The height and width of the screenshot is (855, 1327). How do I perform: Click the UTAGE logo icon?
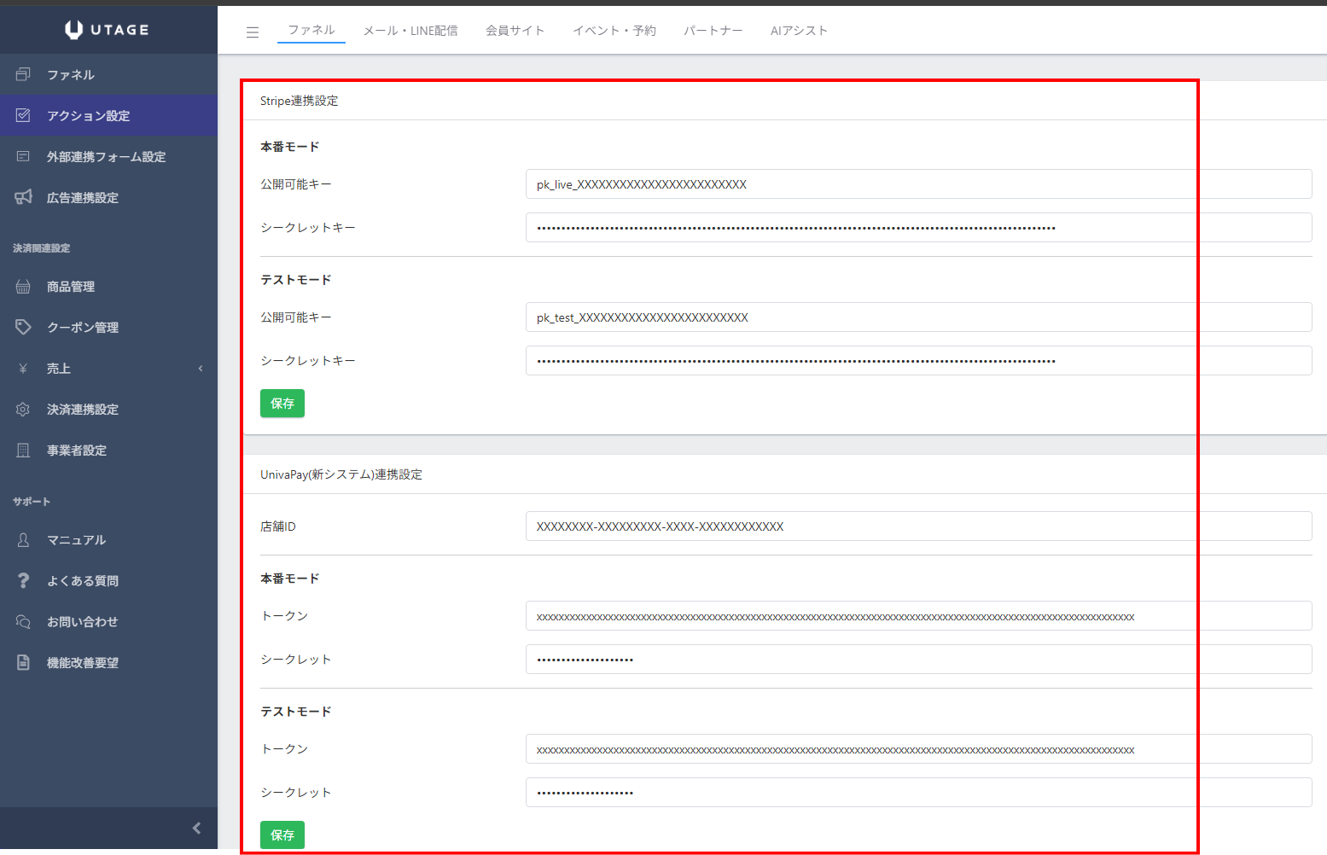(73, 30)
